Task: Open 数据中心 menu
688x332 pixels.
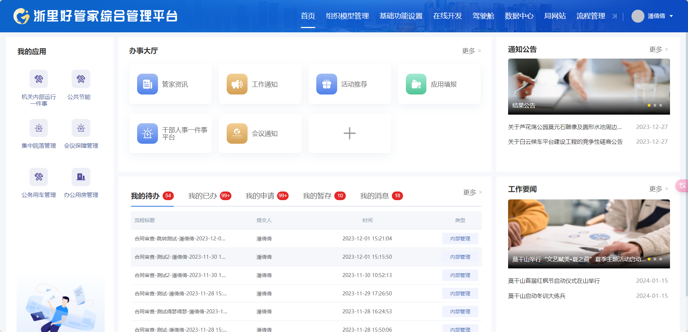Action: (x=519, y=16)
